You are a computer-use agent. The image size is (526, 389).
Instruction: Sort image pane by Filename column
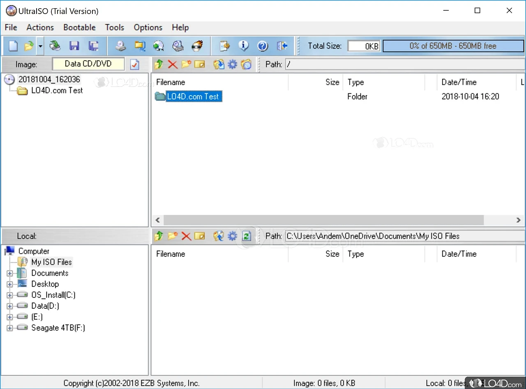pyautogui.click(x=220, y=82)
